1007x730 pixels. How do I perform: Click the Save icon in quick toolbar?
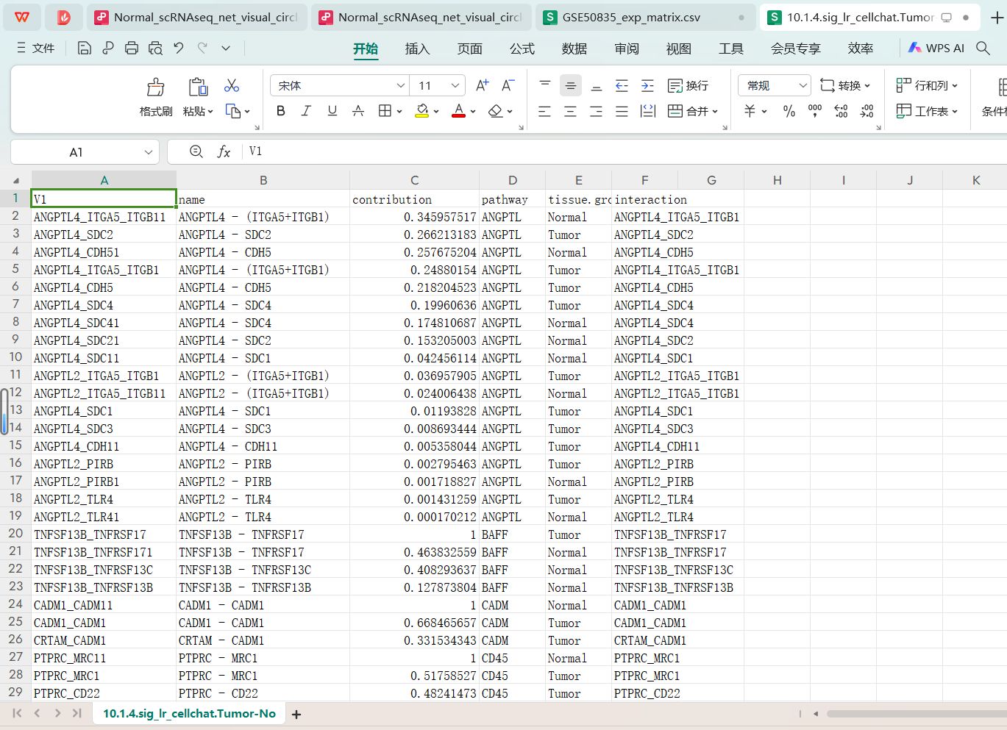[85, 49]
